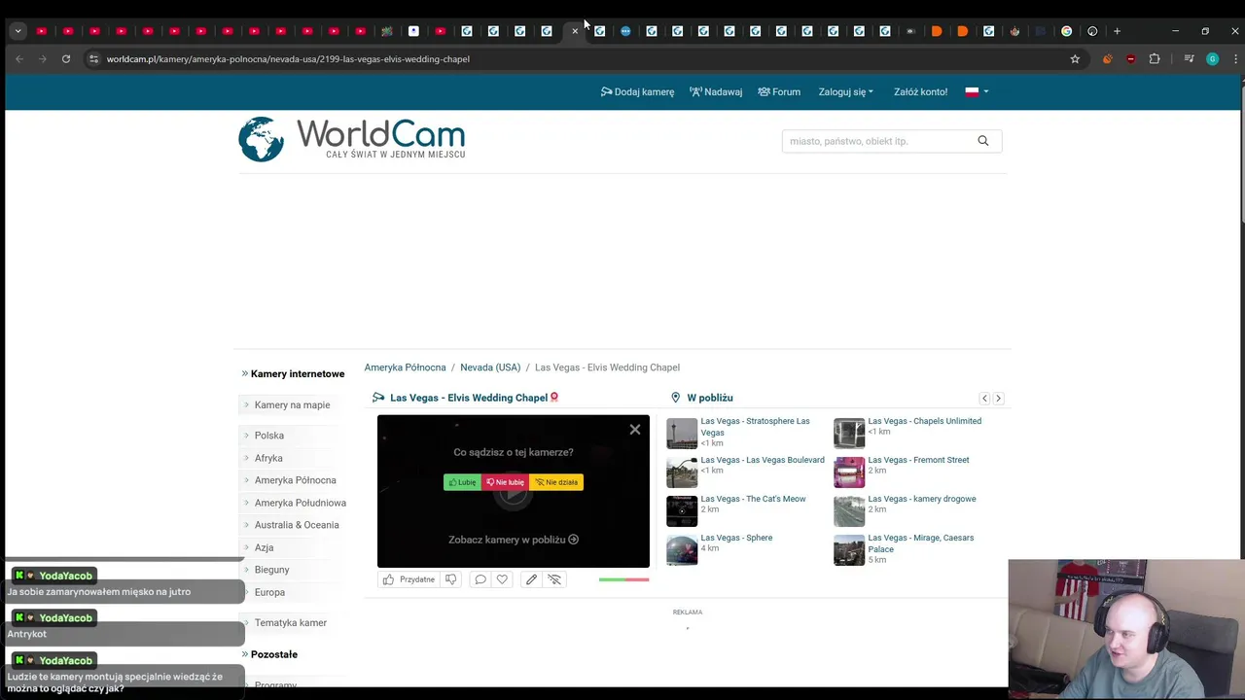Expand Ameryka Południowa in the sidebar
Screen dimensions: 1245x700
point(301,503)
